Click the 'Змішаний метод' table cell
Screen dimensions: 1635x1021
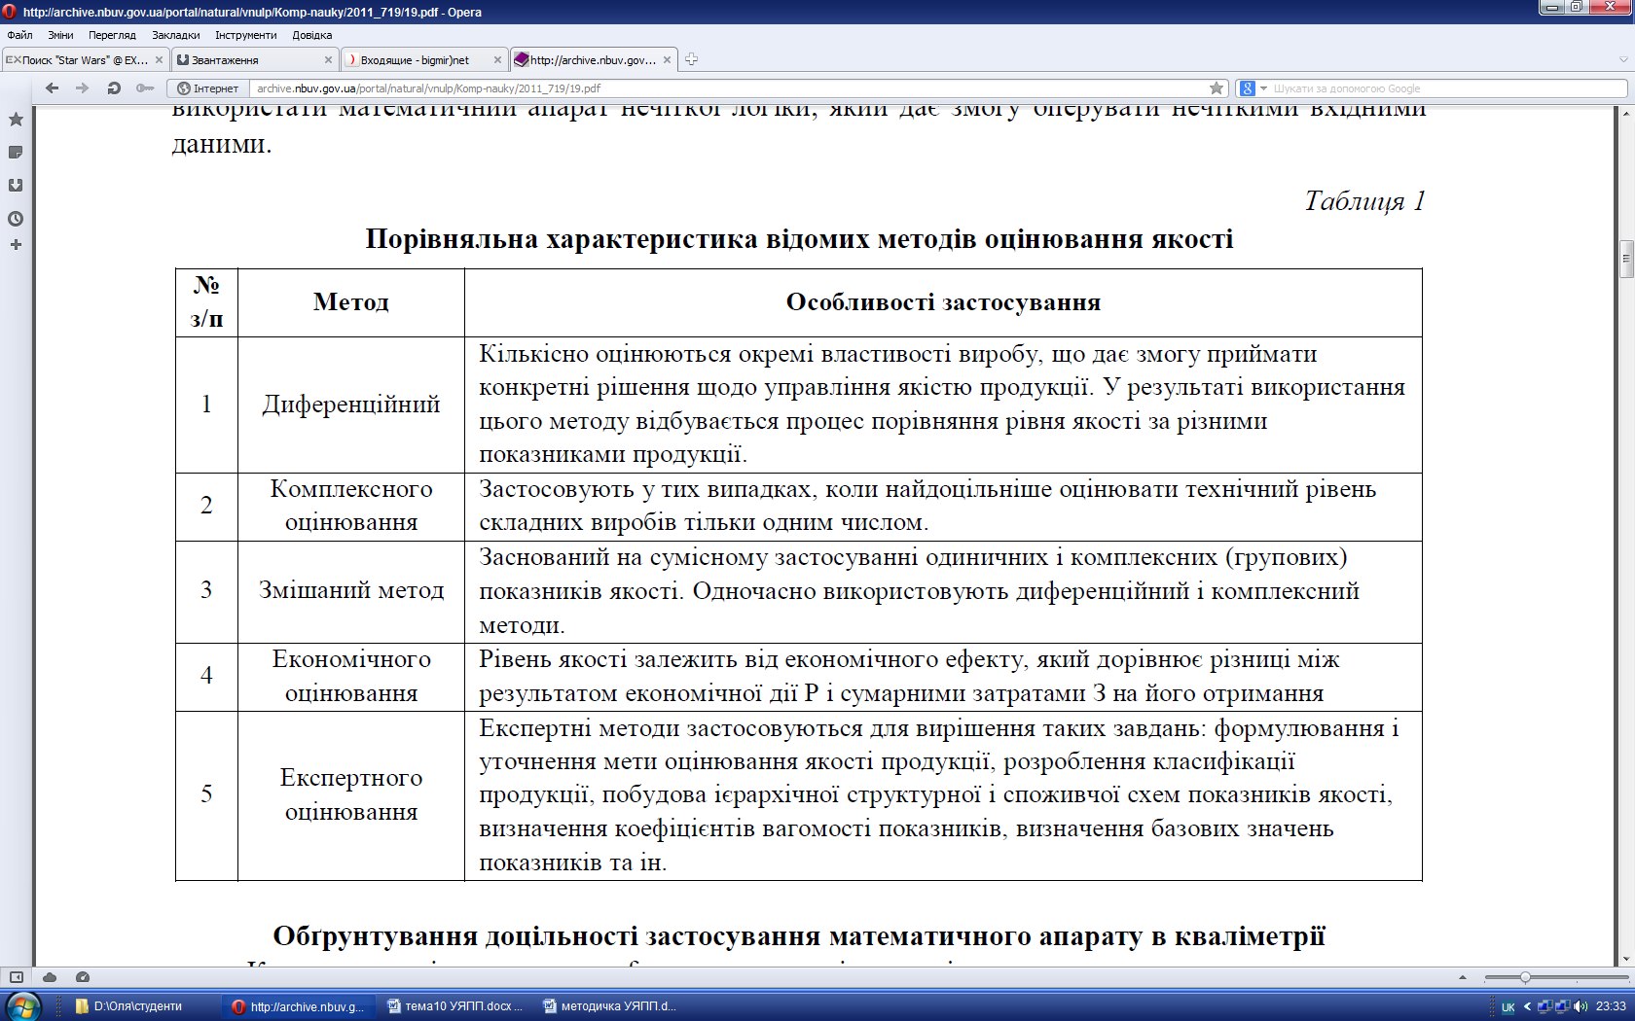point(351,591)
